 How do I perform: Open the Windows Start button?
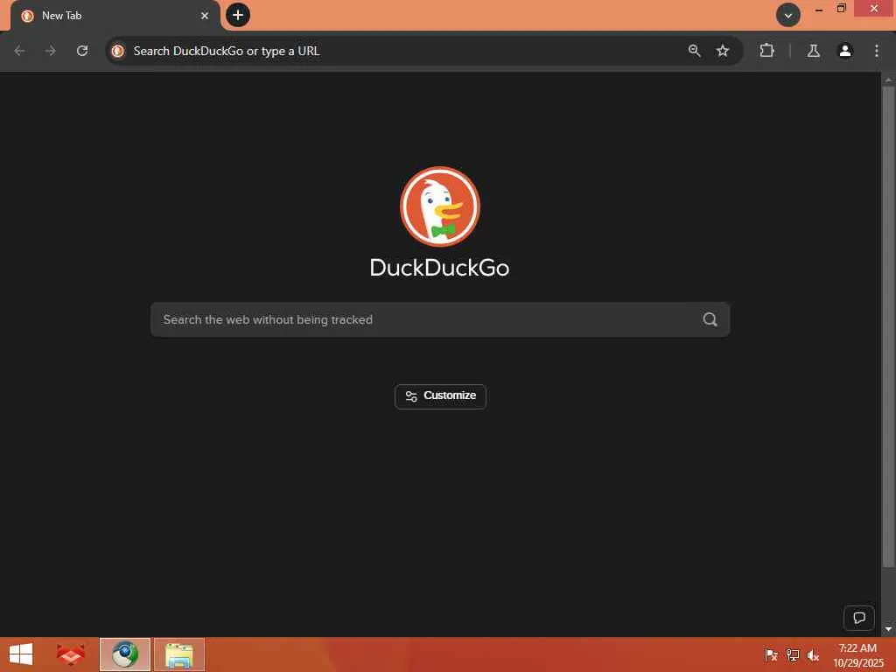coord(21,654)
